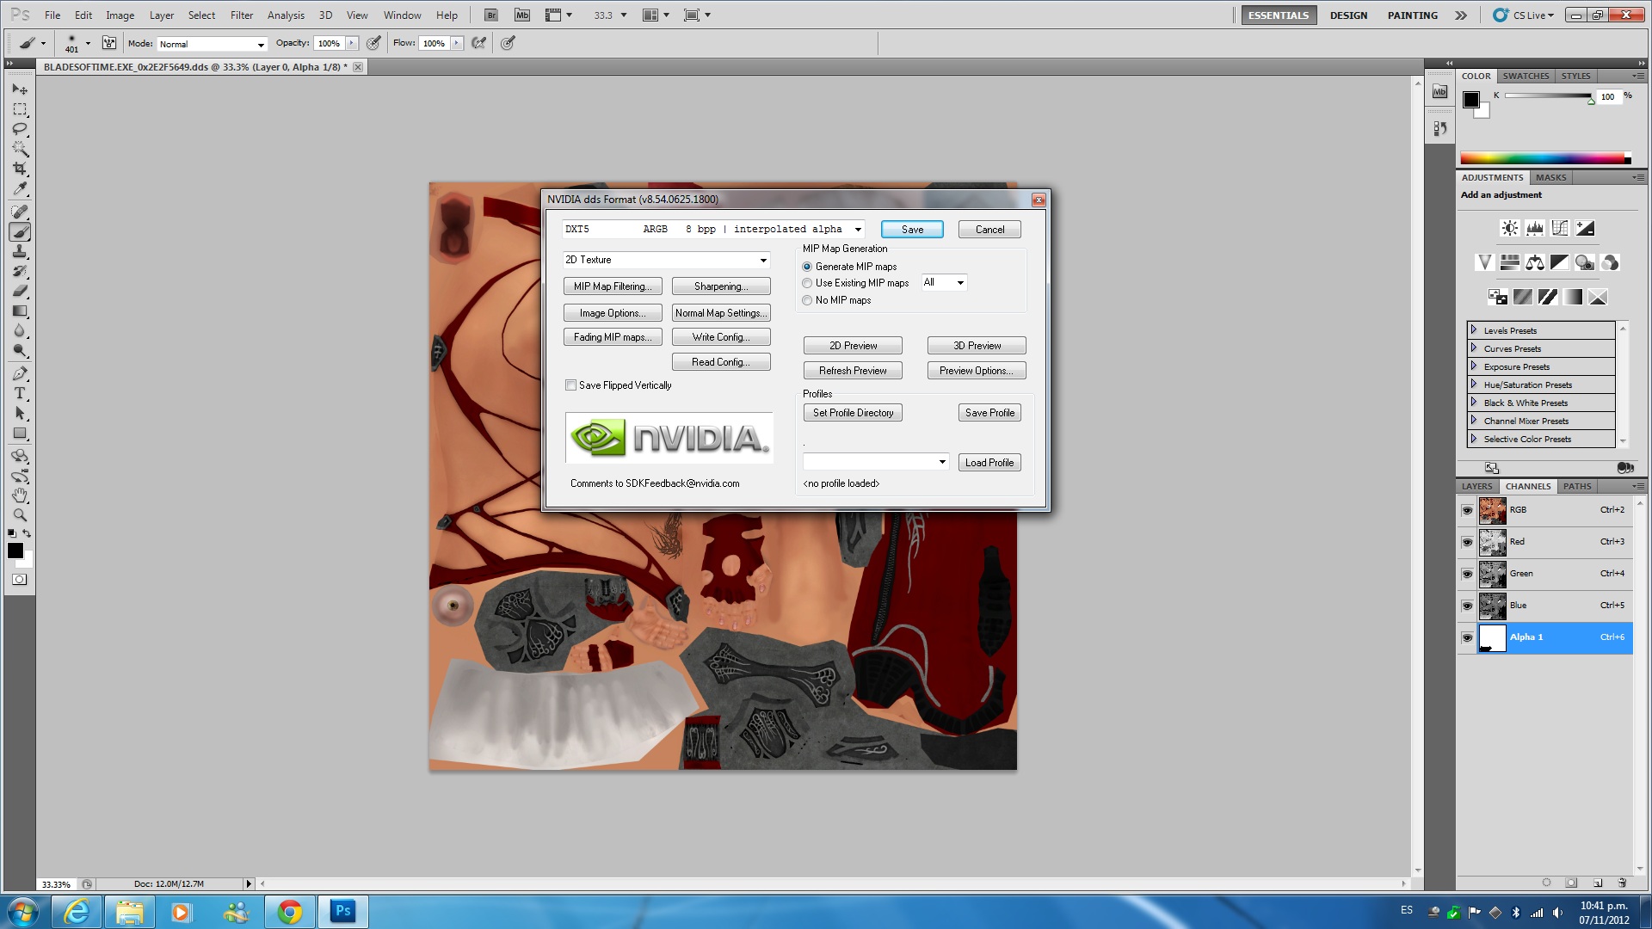The height and width of the screenshot is (929, 1652).
Task: Select the Hand tool
Action: coord(20,495)
